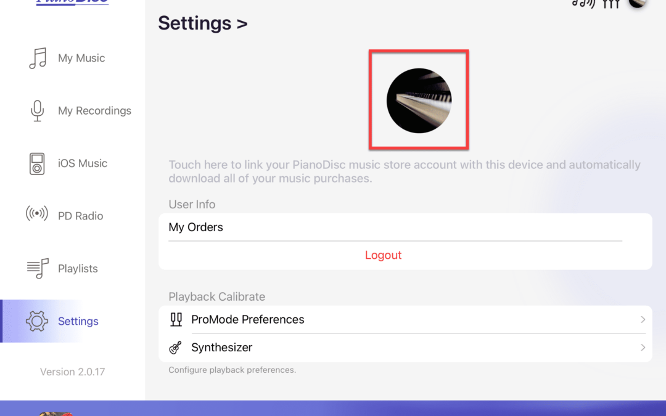
Task: Go to the Playlists section
Action: click(x=78, y=269)
